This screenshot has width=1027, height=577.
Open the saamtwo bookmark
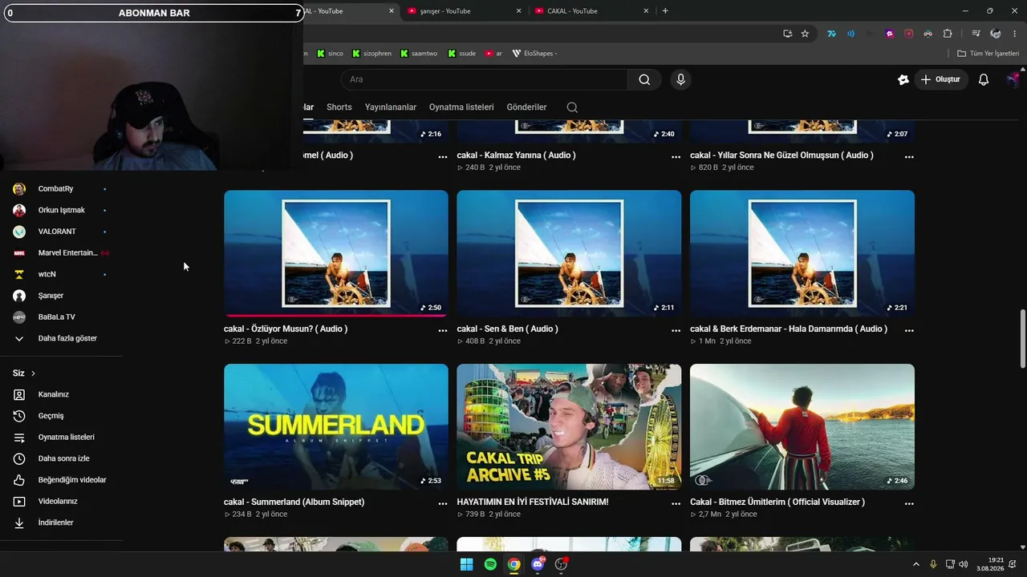[x=419, y=54]
